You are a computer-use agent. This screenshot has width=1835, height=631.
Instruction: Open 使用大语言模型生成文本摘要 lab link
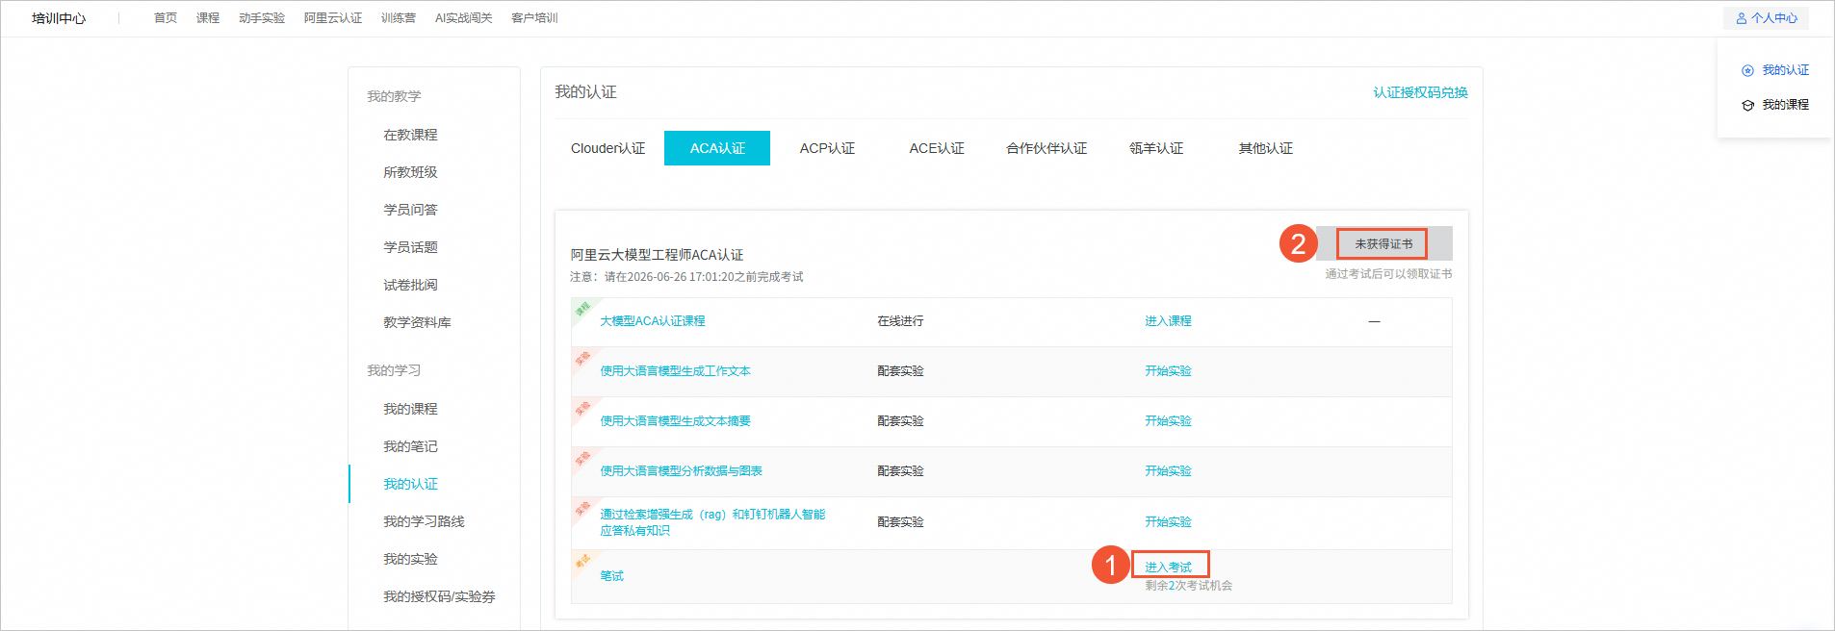[x=675, y=421]
